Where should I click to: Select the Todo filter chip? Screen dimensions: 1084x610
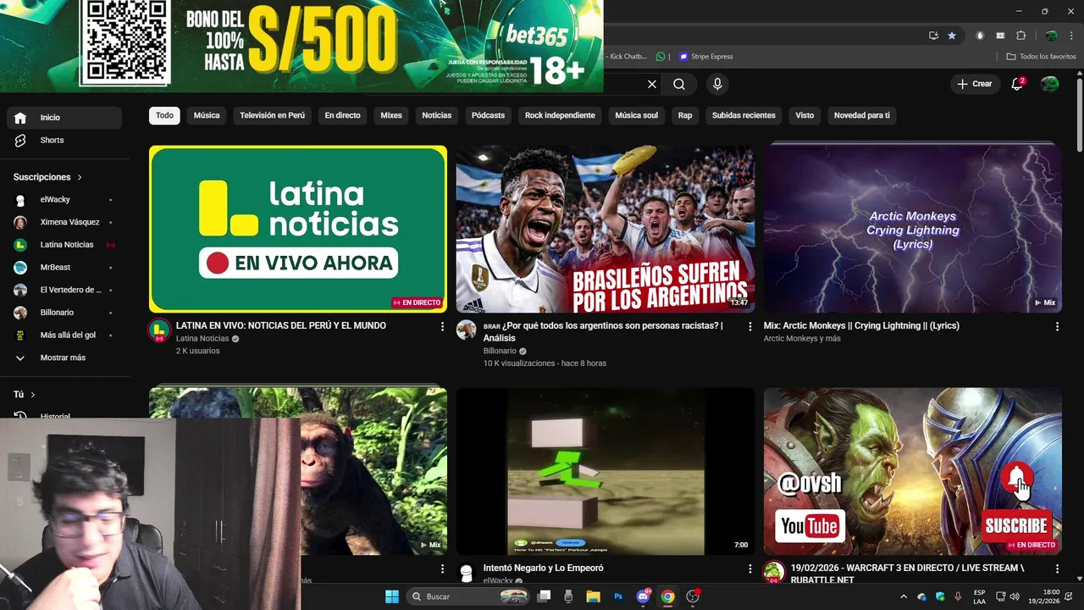coord(164,115)
